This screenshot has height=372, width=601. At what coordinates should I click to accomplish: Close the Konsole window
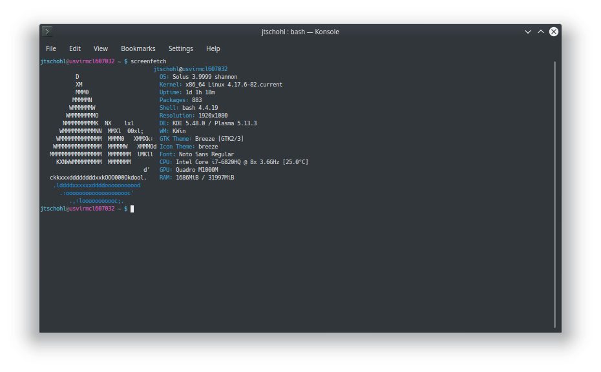[554, 32]
